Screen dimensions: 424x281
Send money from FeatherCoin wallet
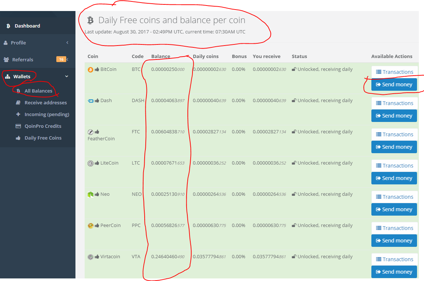coord(394,147)
